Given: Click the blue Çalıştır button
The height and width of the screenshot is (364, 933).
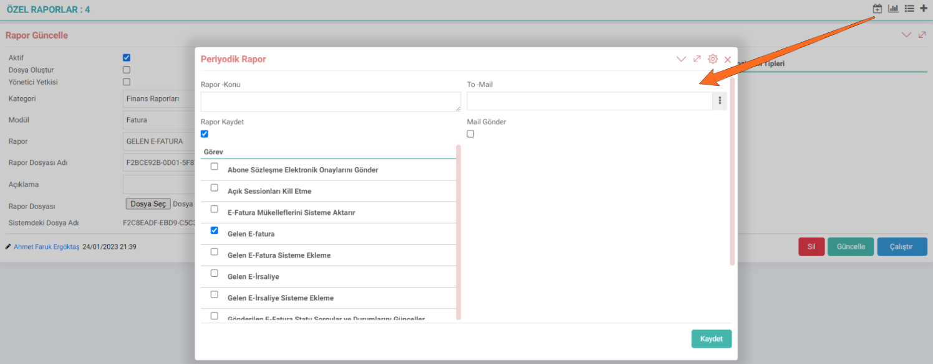Looking at the screenshot, I should [x=901, y=247].
